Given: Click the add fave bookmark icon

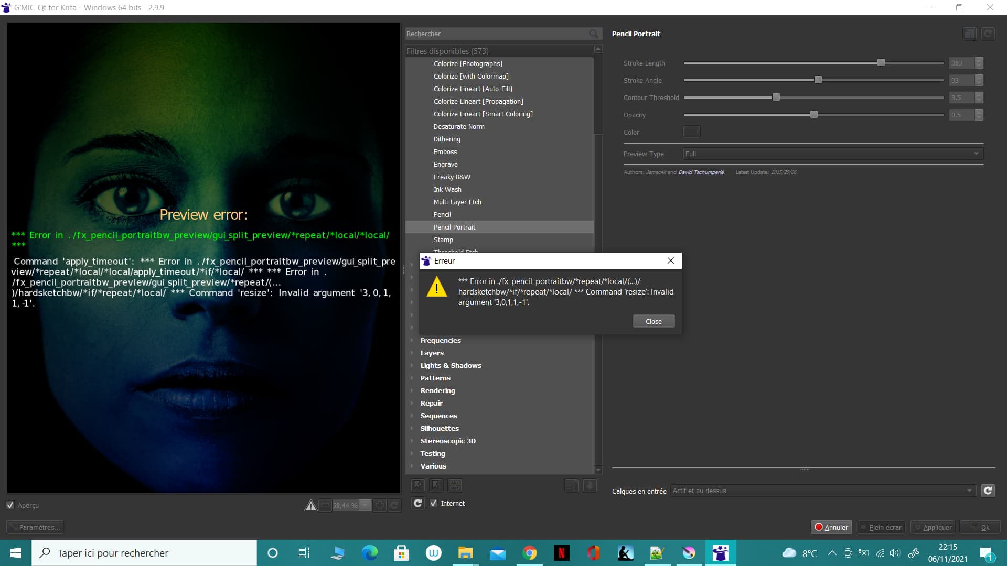Looking at the screenshot, I should pyautogui.click(x=417, y=485).
